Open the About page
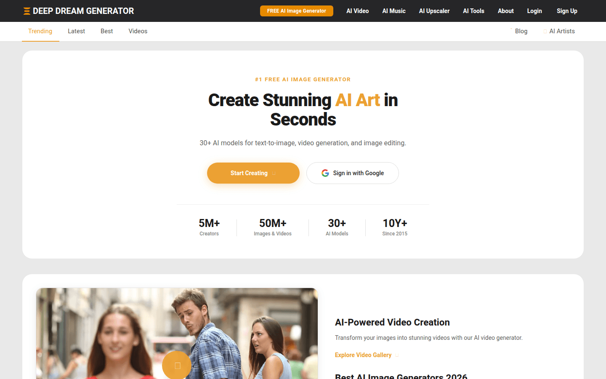 (506, 11)
